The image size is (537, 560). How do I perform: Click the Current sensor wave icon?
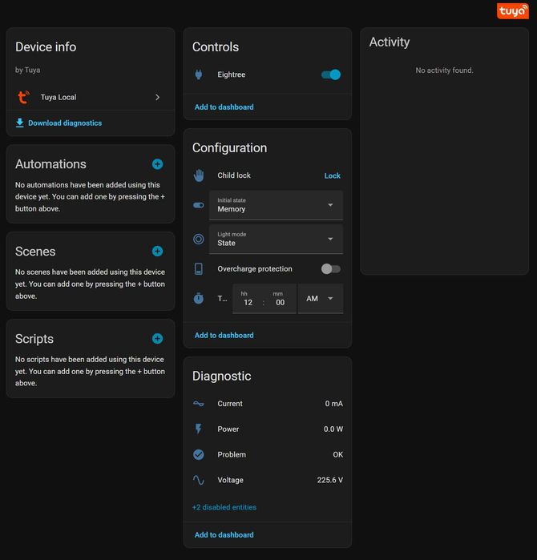(x=199, y=404)
